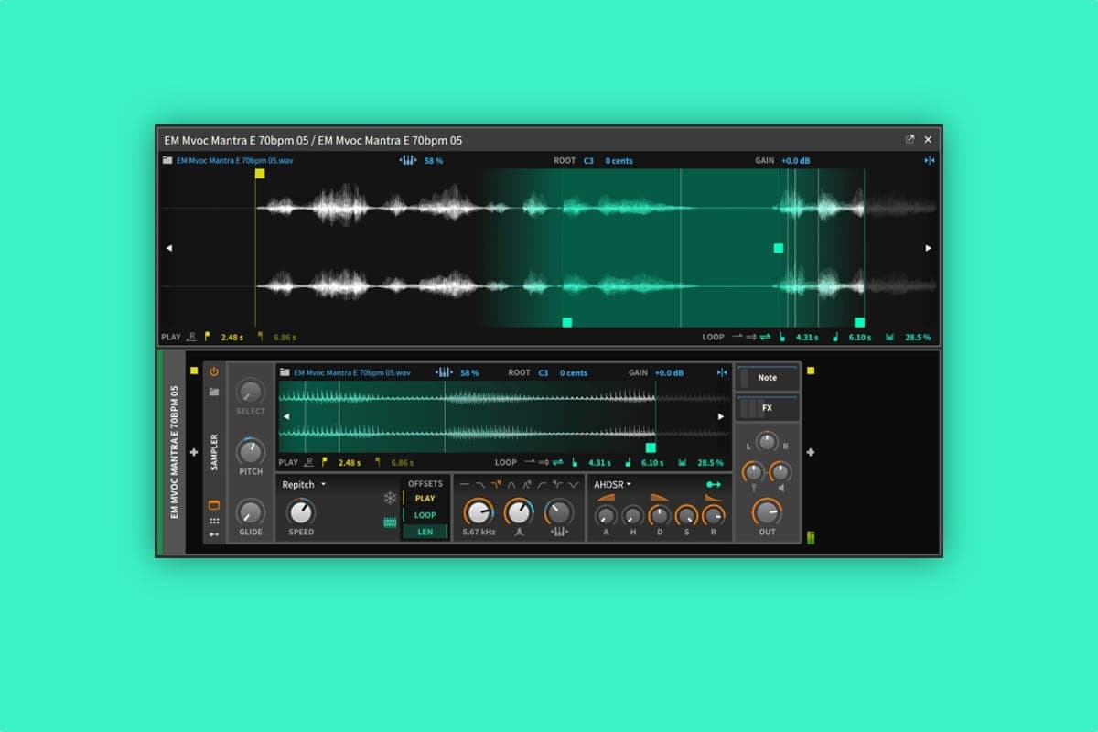
Task: Click the Note button
Action: [x=767, y=377]
